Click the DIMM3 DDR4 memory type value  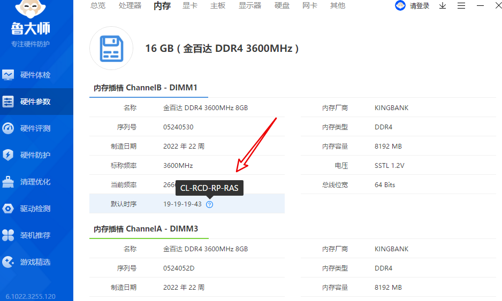coord(383,268)
